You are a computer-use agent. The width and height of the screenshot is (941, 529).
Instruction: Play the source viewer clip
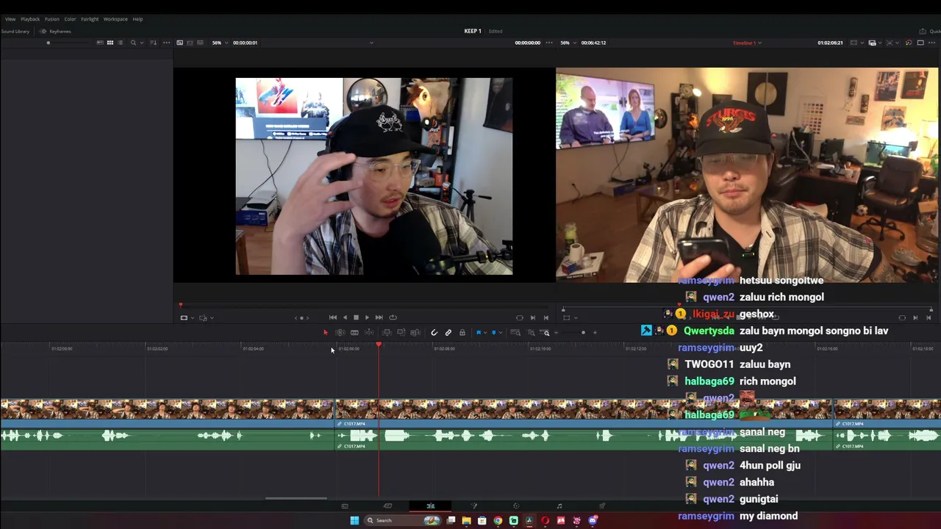(x=367, y=317)
